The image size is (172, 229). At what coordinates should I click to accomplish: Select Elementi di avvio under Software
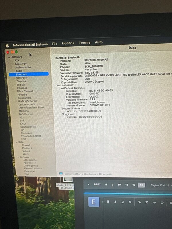(33, 169)
